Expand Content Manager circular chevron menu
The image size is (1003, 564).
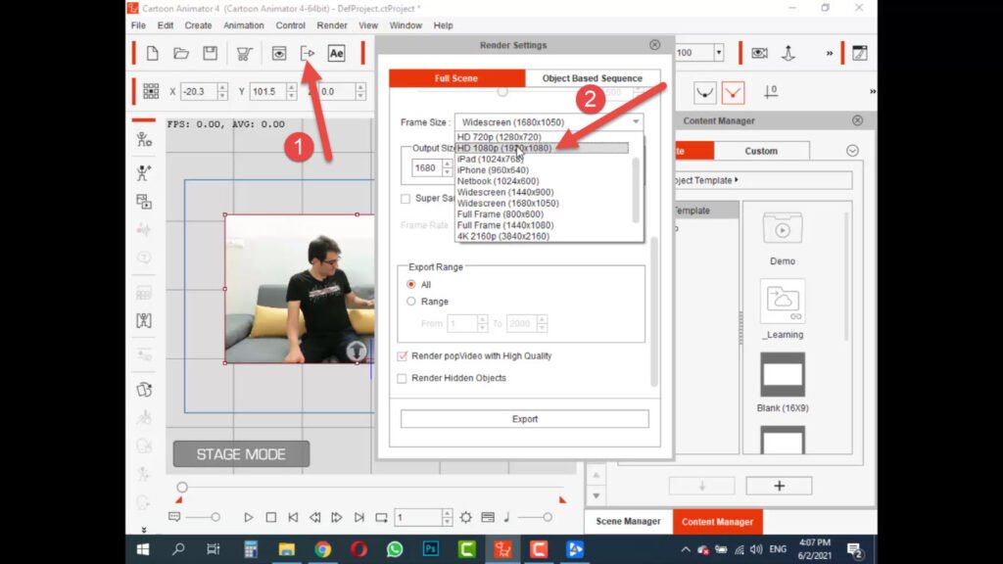pyautogui.click(x=852, y=151)
